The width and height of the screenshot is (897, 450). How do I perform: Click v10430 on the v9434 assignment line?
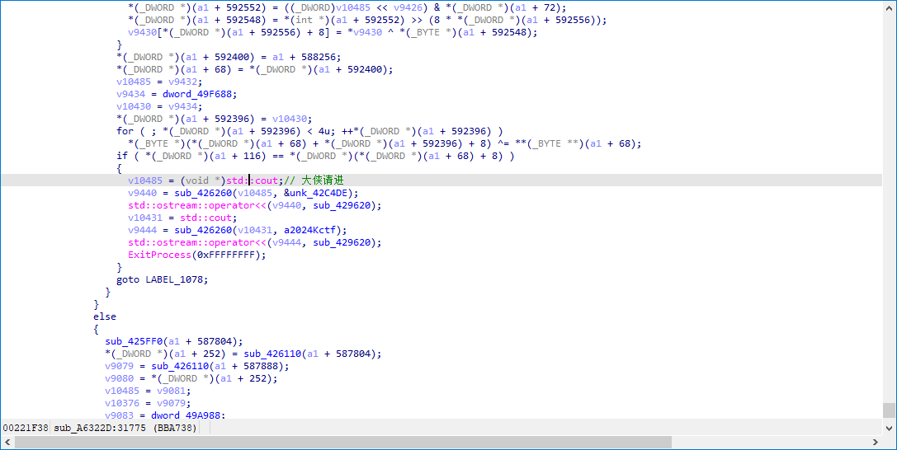(x=134, y=107)
